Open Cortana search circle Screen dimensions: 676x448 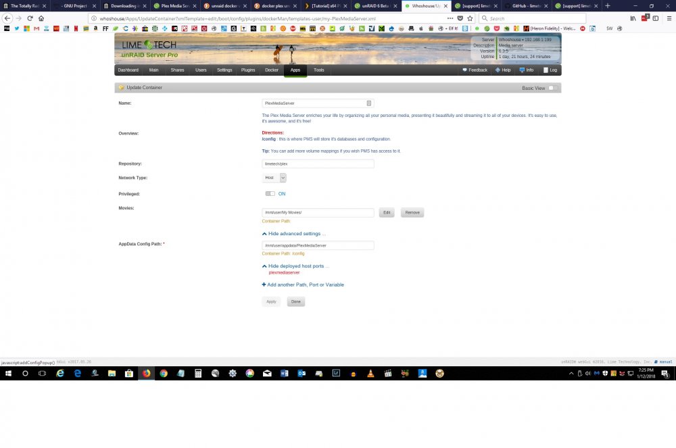point(25,374)
